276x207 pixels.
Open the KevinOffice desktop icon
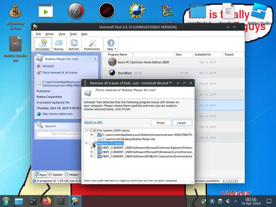click(167, 11)
